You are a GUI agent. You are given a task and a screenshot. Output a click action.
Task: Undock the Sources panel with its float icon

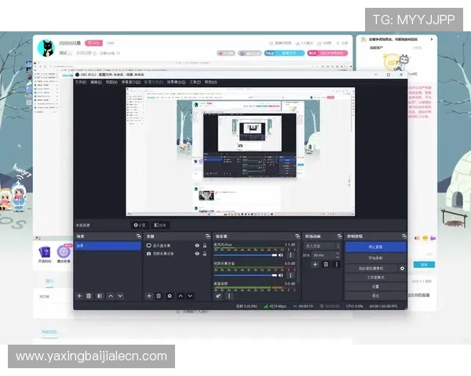click(208, 237)
